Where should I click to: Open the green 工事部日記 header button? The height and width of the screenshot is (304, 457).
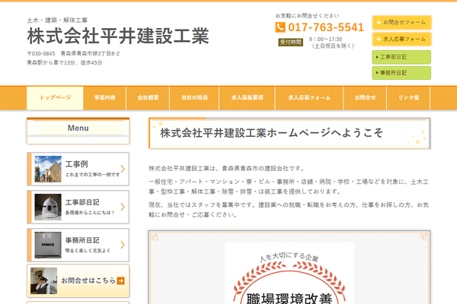(401, 57)
